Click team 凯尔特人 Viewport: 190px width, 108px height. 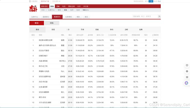pyautogui.click(x=63, y=61)
